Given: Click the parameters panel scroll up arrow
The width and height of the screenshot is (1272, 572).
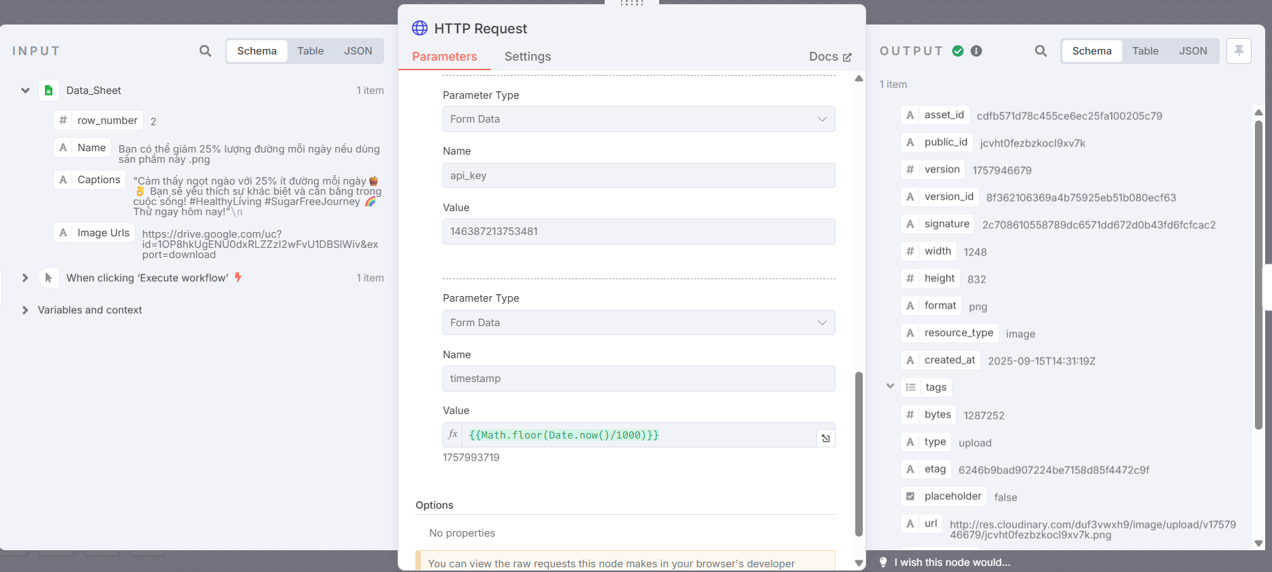Looking at the screenshot, I should pos(859,79).
